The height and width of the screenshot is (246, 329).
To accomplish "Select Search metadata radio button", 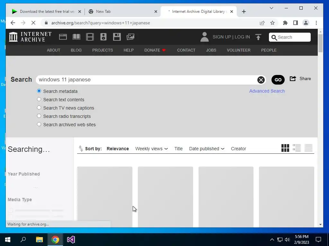I will coord(39,91).
